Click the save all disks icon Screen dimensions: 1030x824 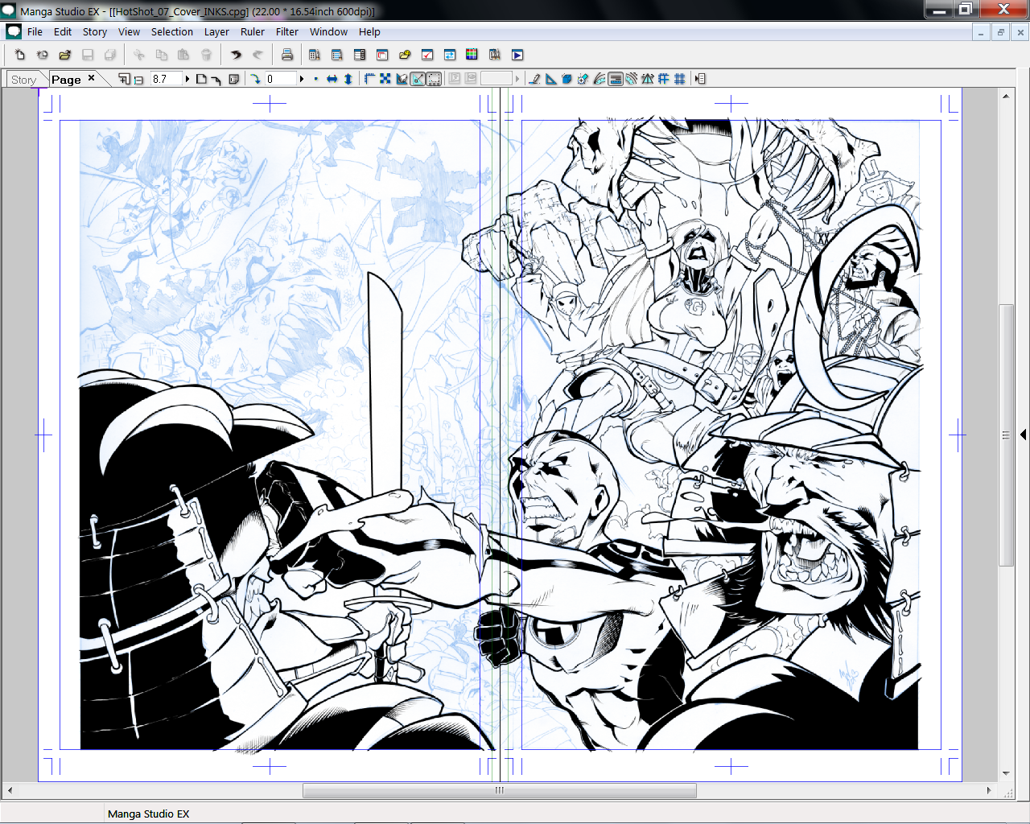[110, 55]
